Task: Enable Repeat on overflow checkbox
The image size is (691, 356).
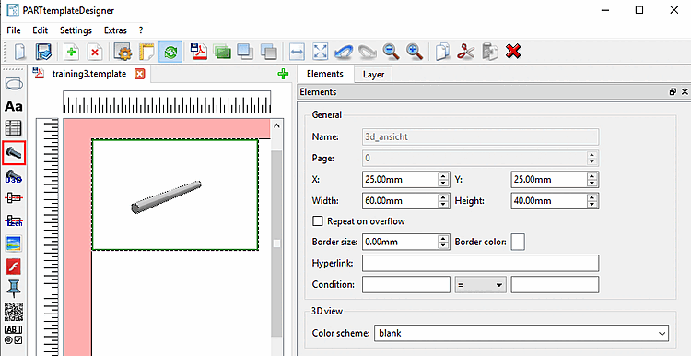Action: [x=317, y=221]
